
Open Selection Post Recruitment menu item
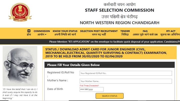coord(99,33)
